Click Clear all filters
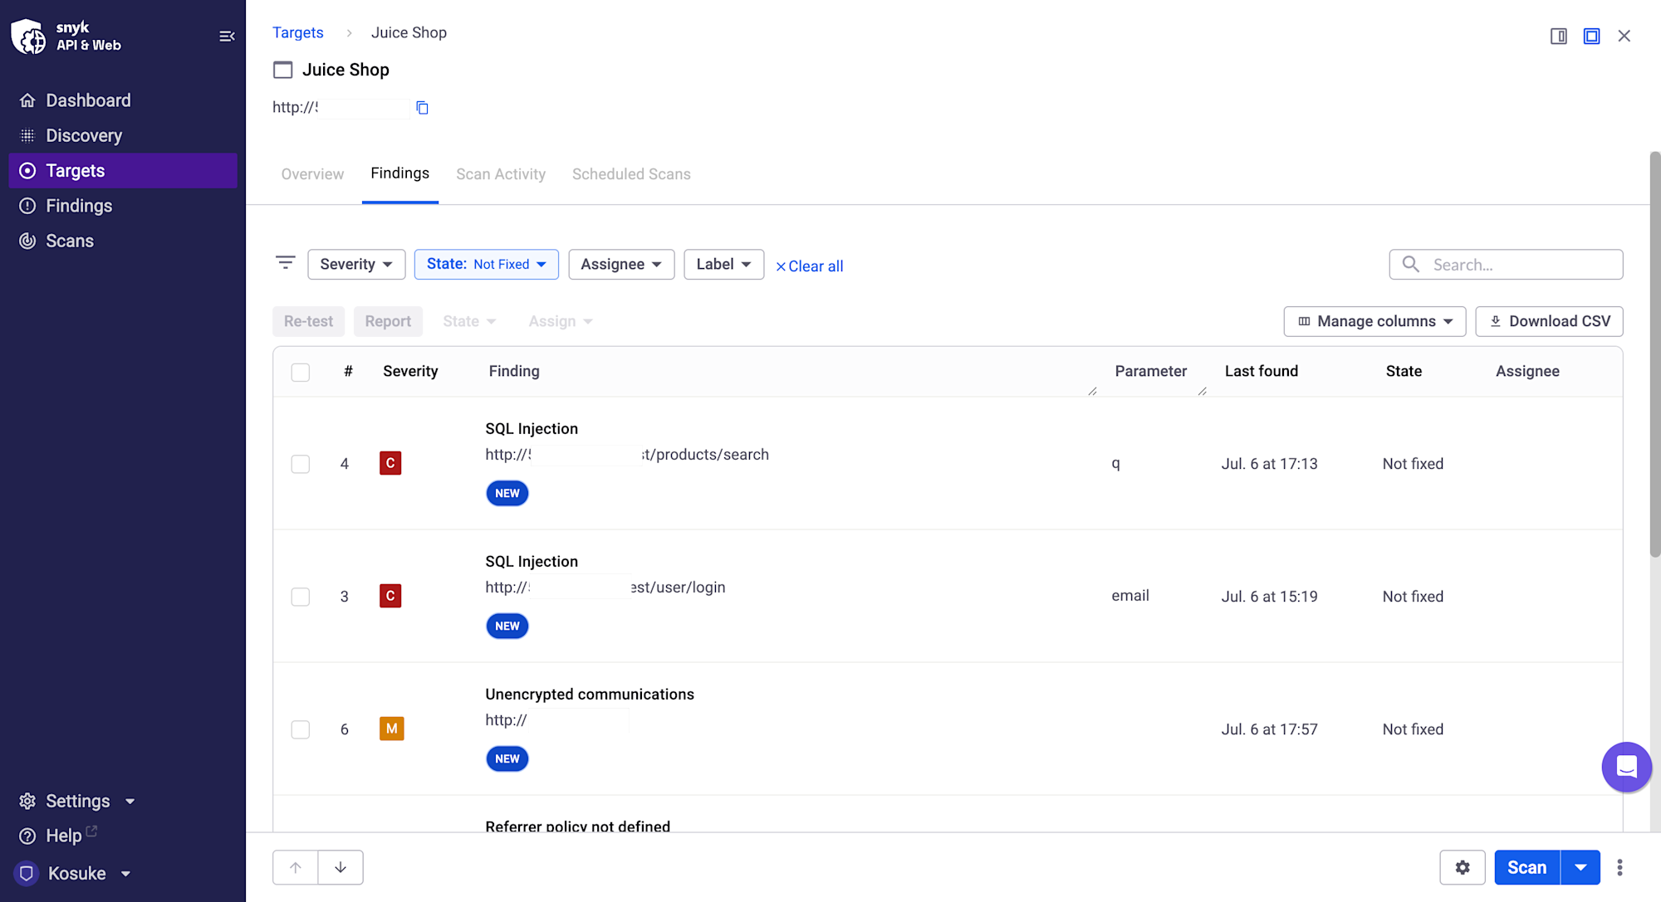 (809, 266)
